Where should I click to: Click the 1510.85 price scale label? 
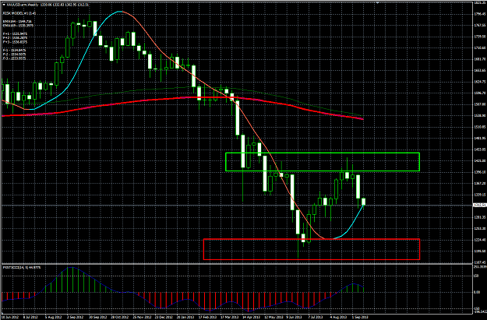point(480,127)
